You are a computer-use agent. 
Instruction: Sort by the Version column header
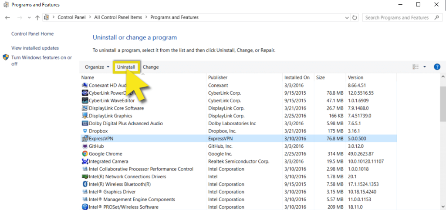click(371, 77)
